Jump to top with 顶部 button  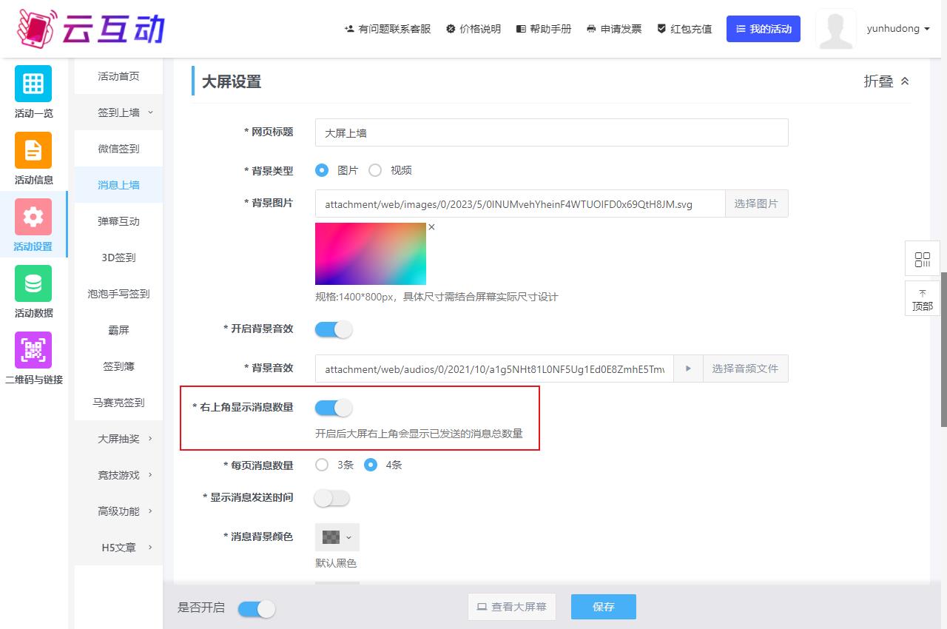[x=922, y=299]
